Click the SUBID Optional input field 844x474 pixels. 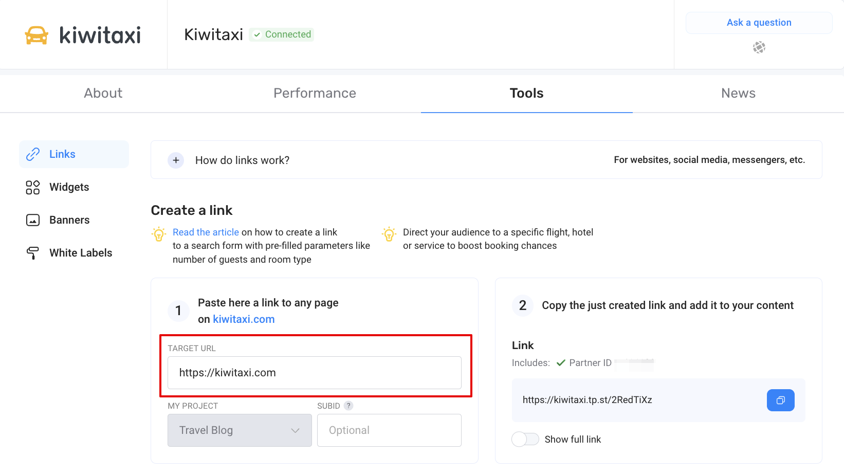[x=389, y=430]
